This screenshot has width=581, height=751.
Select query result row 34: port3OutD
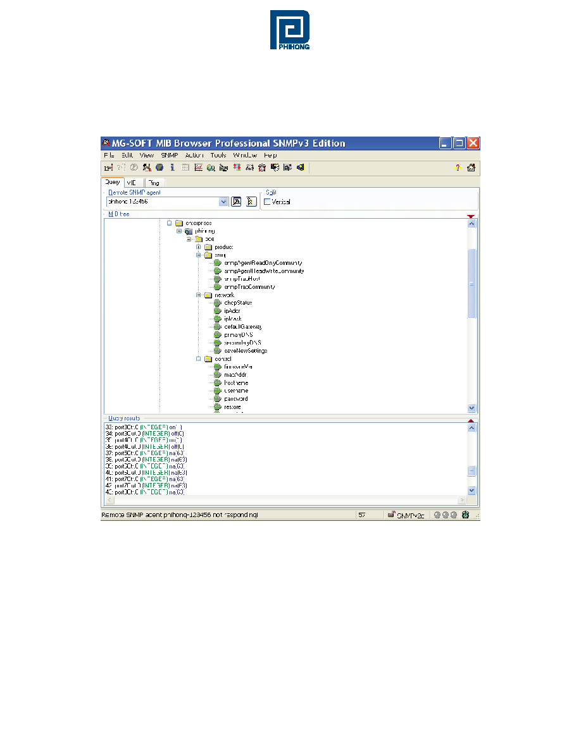point(145,434)
